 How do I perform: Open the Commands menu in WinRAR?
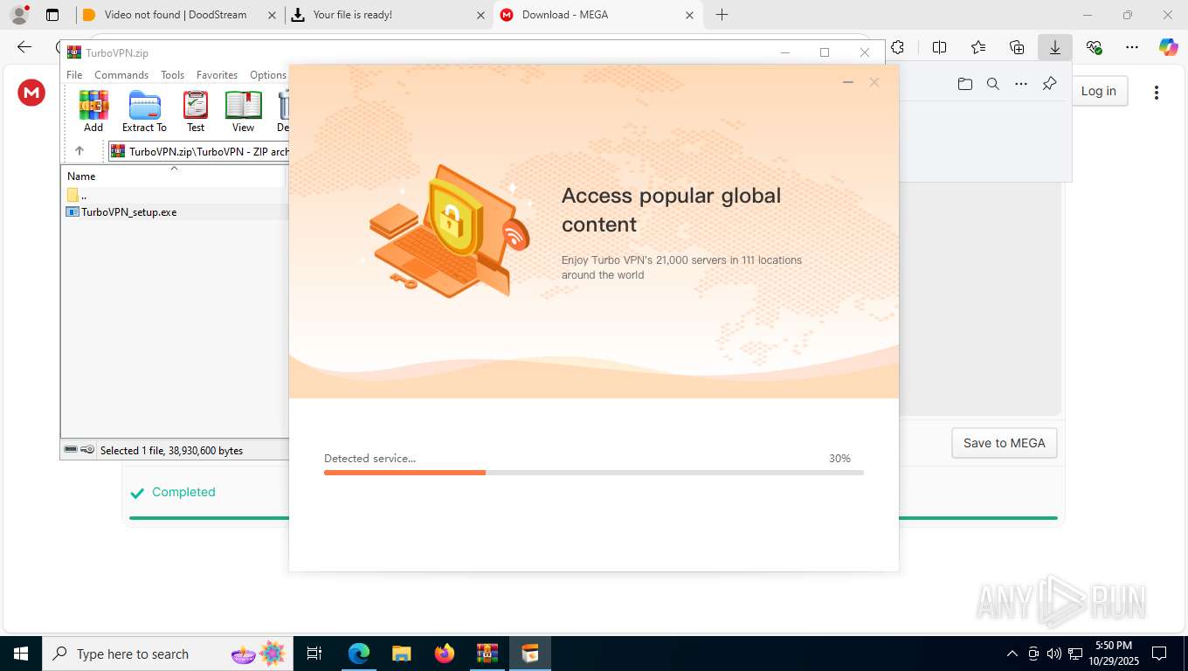121,75
